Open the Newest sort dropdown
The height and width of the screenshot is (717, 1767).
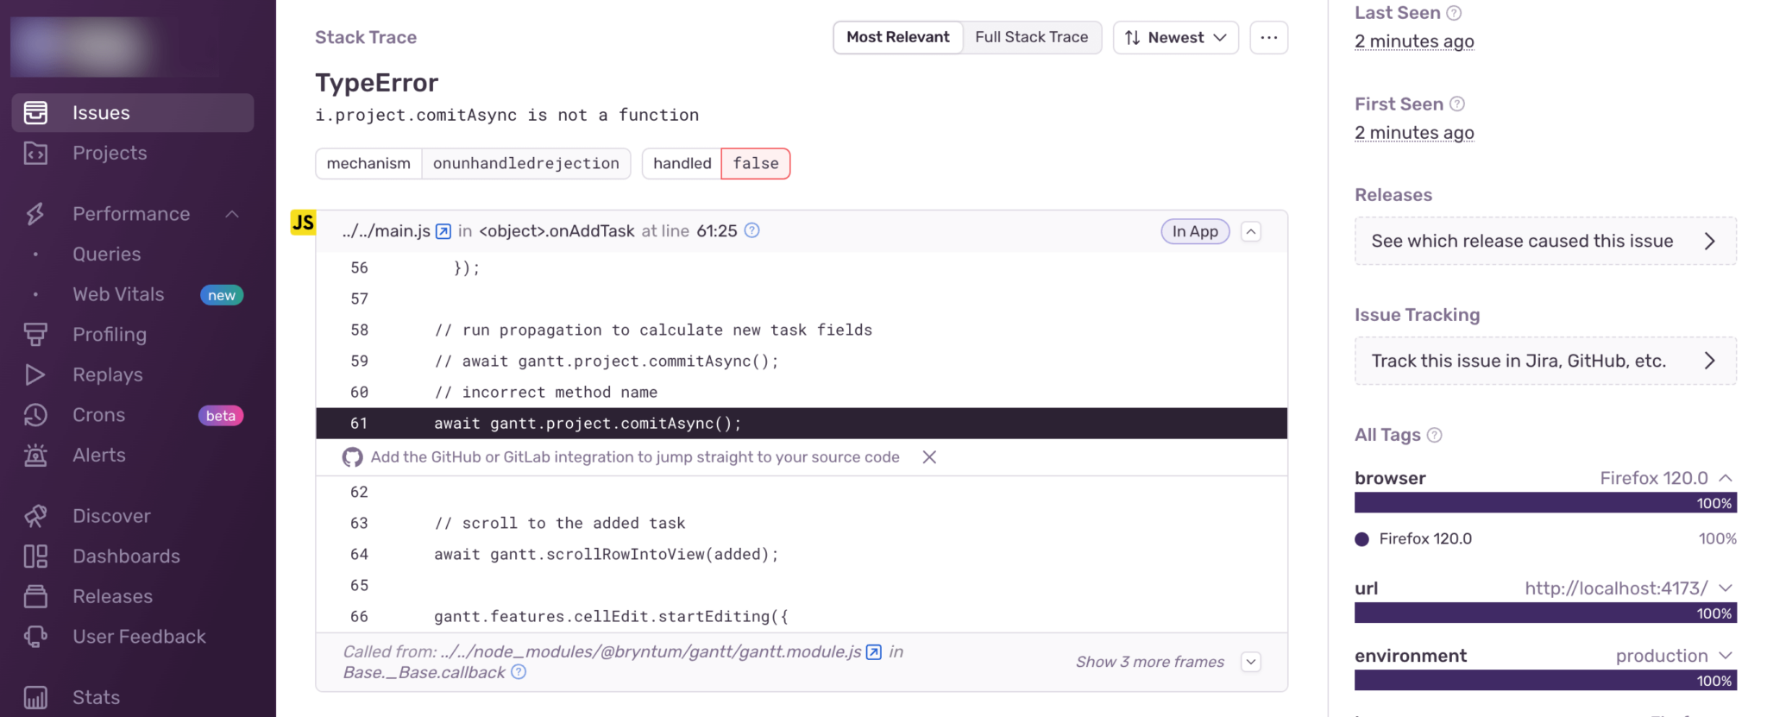pos(1175,37)
